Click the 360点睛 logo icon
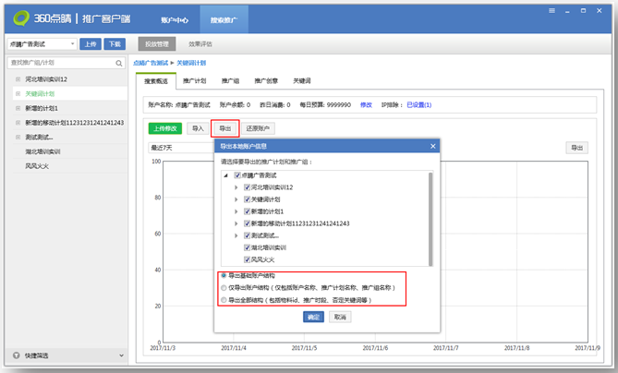The image size is (618, 373). point(19,18)
